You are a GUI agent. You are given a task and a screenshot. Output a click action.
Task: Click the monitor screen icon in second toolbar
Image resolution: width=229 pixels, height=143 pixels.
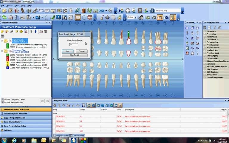tap(58, 17)
